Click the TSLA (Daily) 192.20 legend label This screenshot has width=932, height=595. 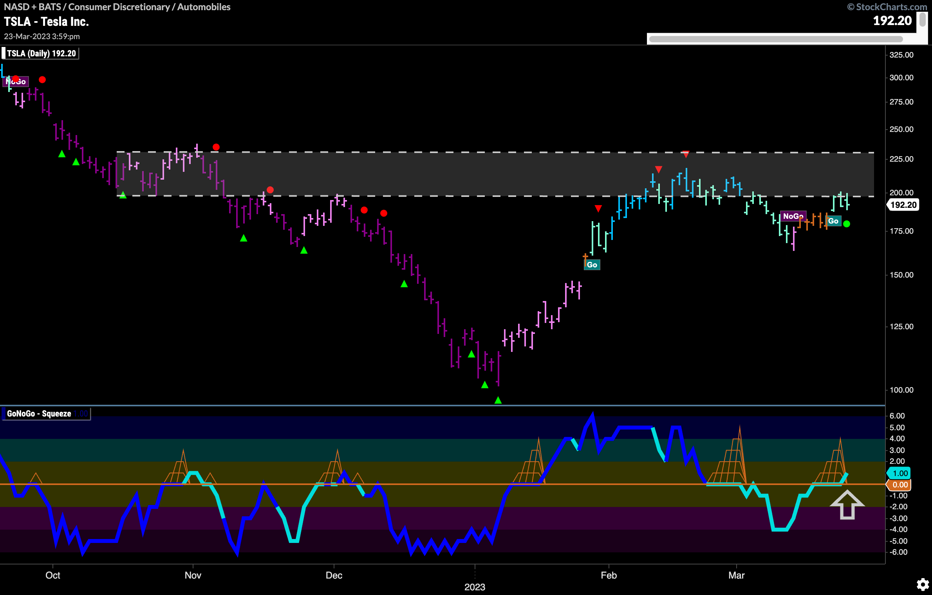click(41, 54)
